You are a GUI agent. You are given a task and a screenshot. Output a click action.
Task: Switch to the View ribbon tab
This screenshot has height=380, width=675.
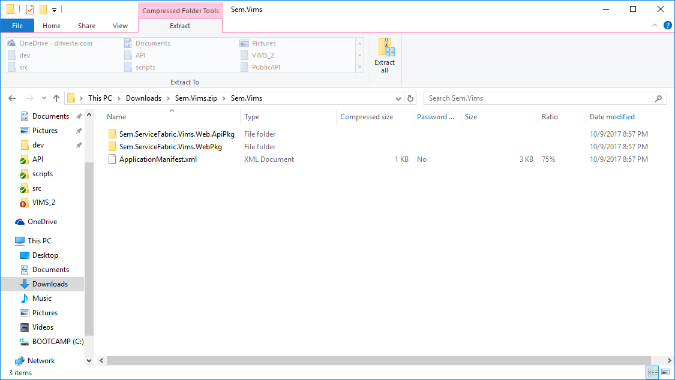(x=120, y=26)
